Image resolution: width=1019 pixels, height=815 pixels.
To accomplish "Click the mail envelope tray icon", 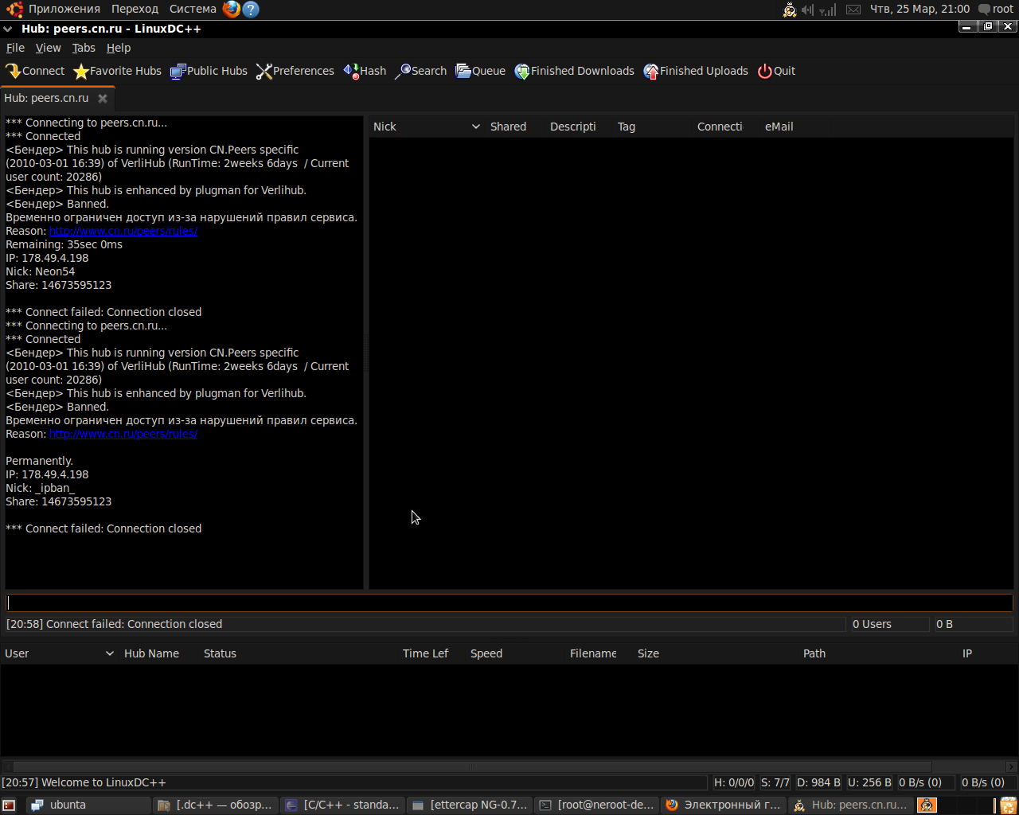I will 853,10.
